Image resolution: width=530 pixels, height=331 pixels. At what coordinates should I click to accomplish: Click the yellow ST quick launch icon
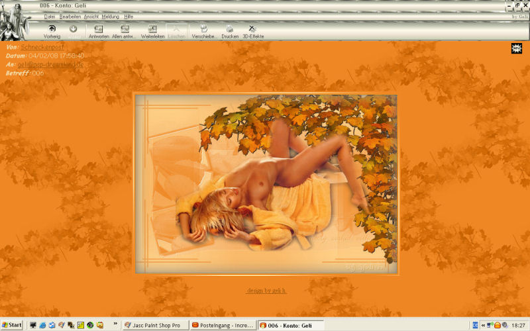(80, 325)
